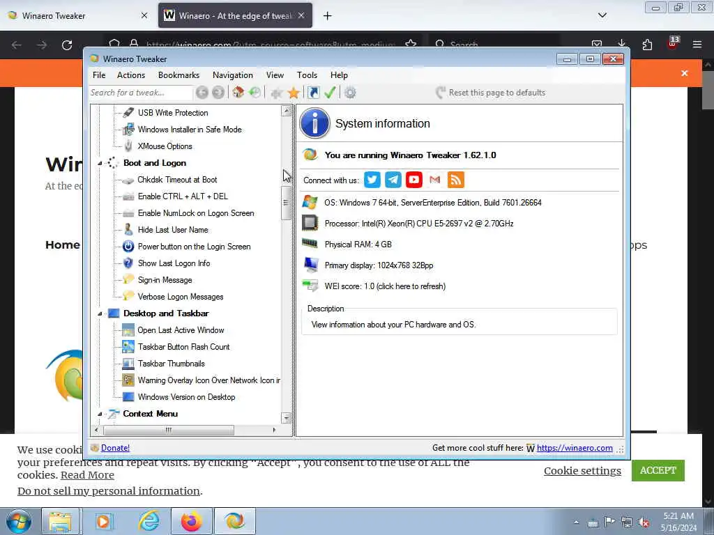Open Windows Explorer from taskbar
The height and width of the screenshot is (535, 714).
click(x=60, y=521)
